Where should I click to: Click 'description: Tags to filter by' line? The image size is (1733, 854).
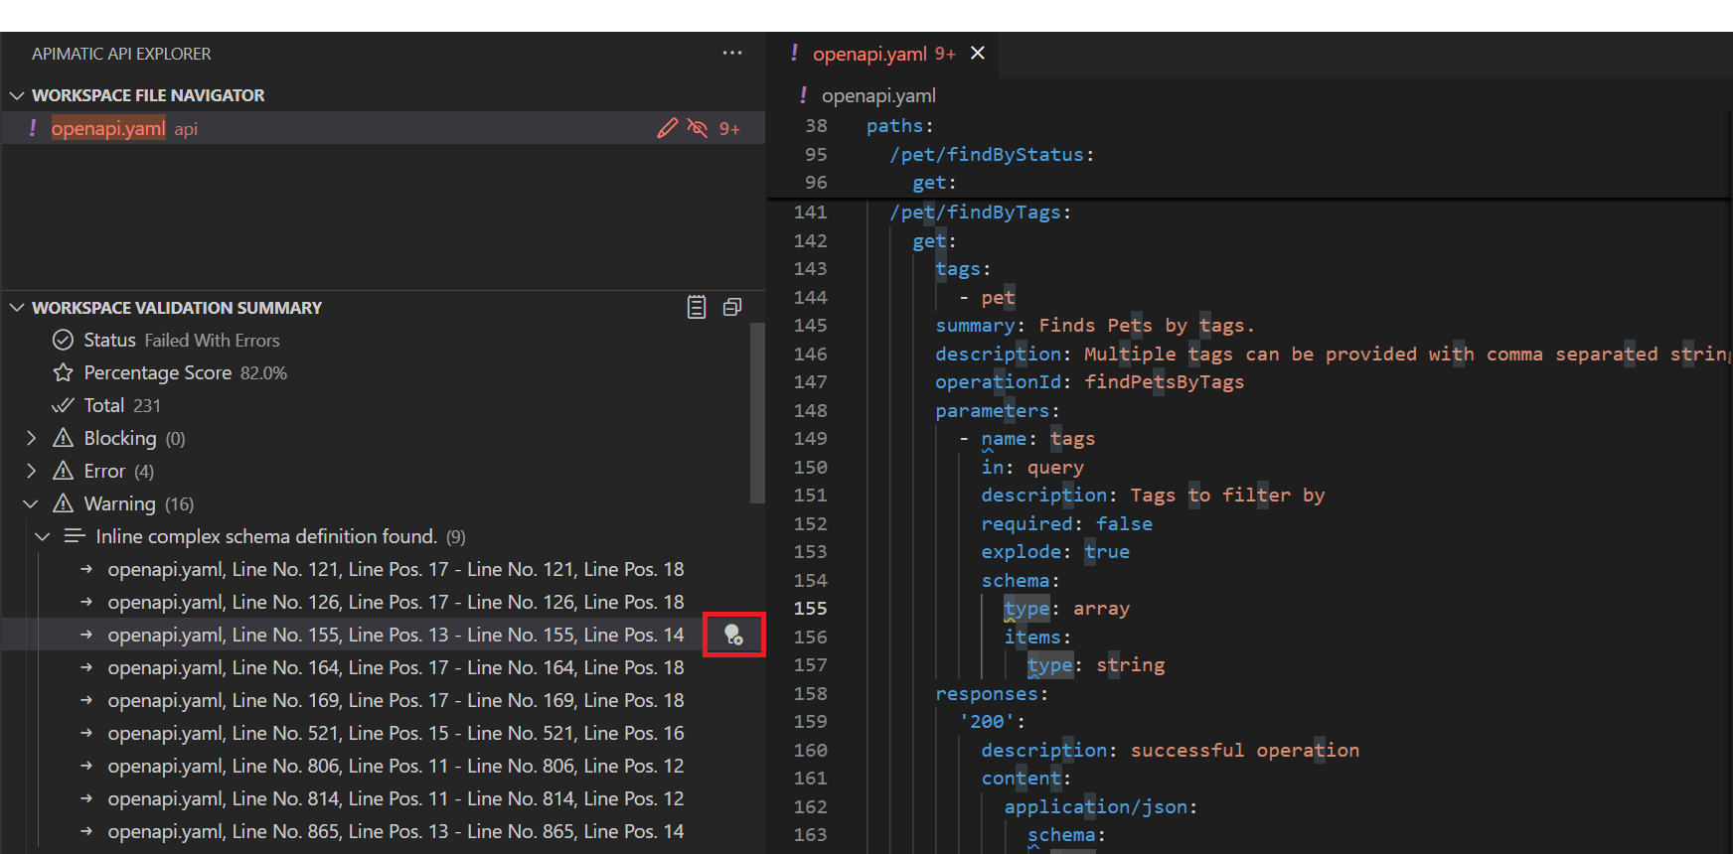(x=1153, y=495)
